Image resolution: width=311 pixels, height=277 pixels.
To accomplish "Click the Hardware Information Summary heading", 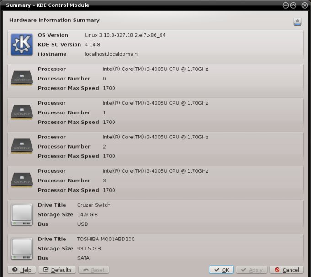I will (54, 20).
